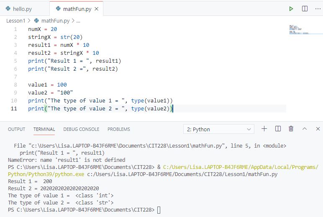Click the 'stringX = str(20)' code line
Screen dimensions: 323x217
click(55, 37)
